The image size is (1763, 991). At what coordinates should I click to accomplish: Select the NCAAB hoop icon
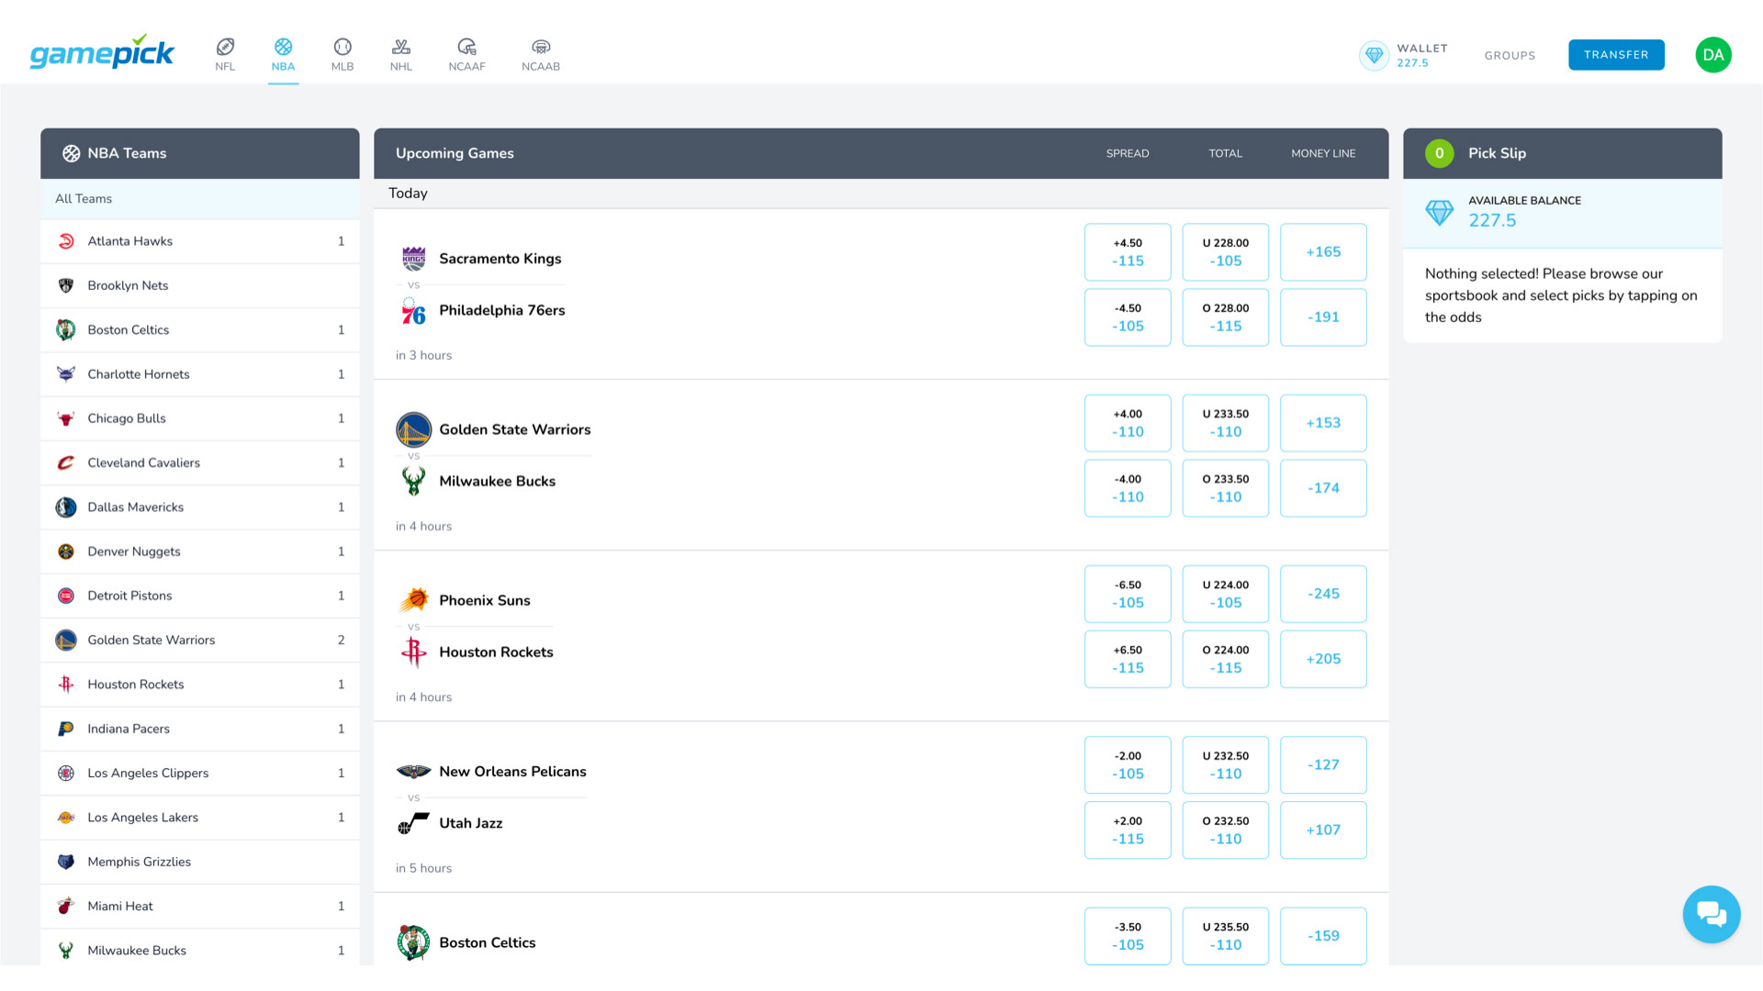[541, 46]
